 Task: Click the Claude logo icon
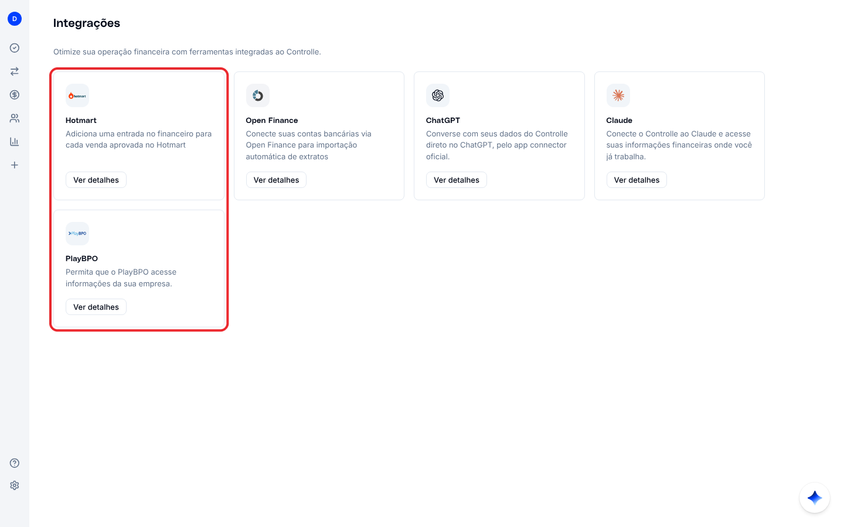point(618,95)
